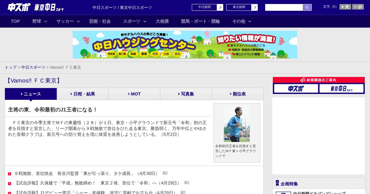This screenshot has height=194, width=370.
Task: Decrease font size with the 小 button
Action: (358, 7)
